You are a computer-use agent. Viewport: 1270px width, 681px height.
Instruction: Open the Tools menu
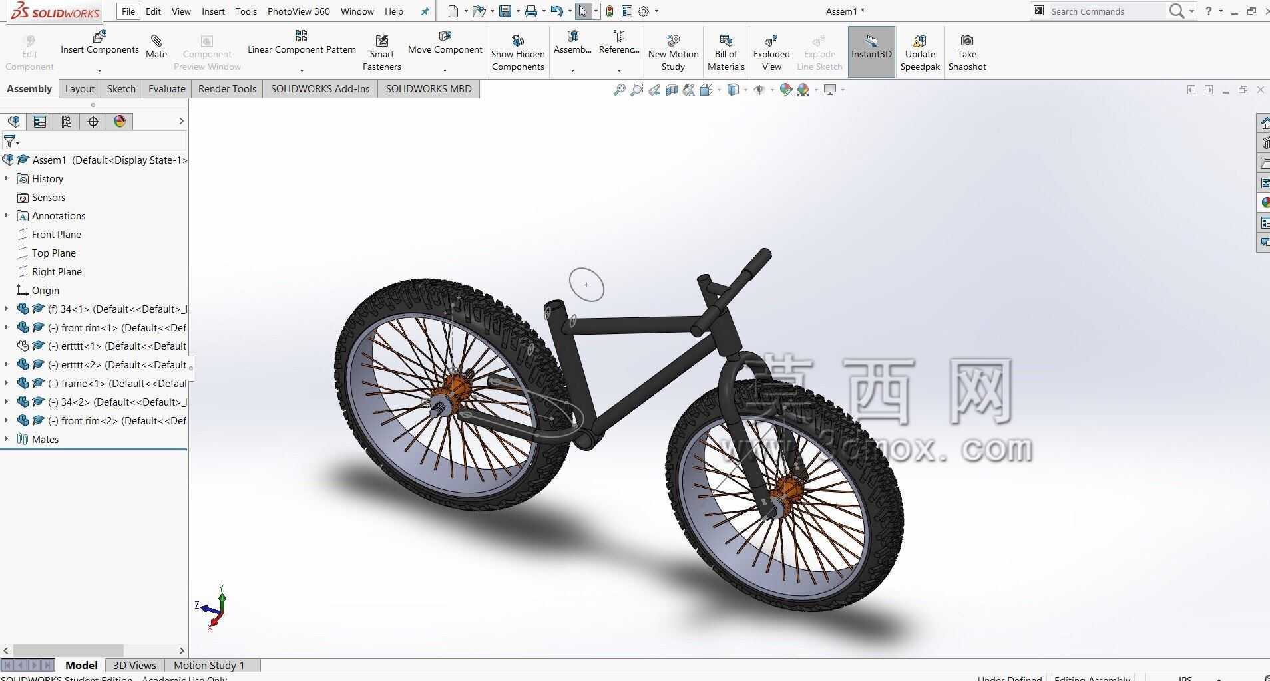[246, 11]
